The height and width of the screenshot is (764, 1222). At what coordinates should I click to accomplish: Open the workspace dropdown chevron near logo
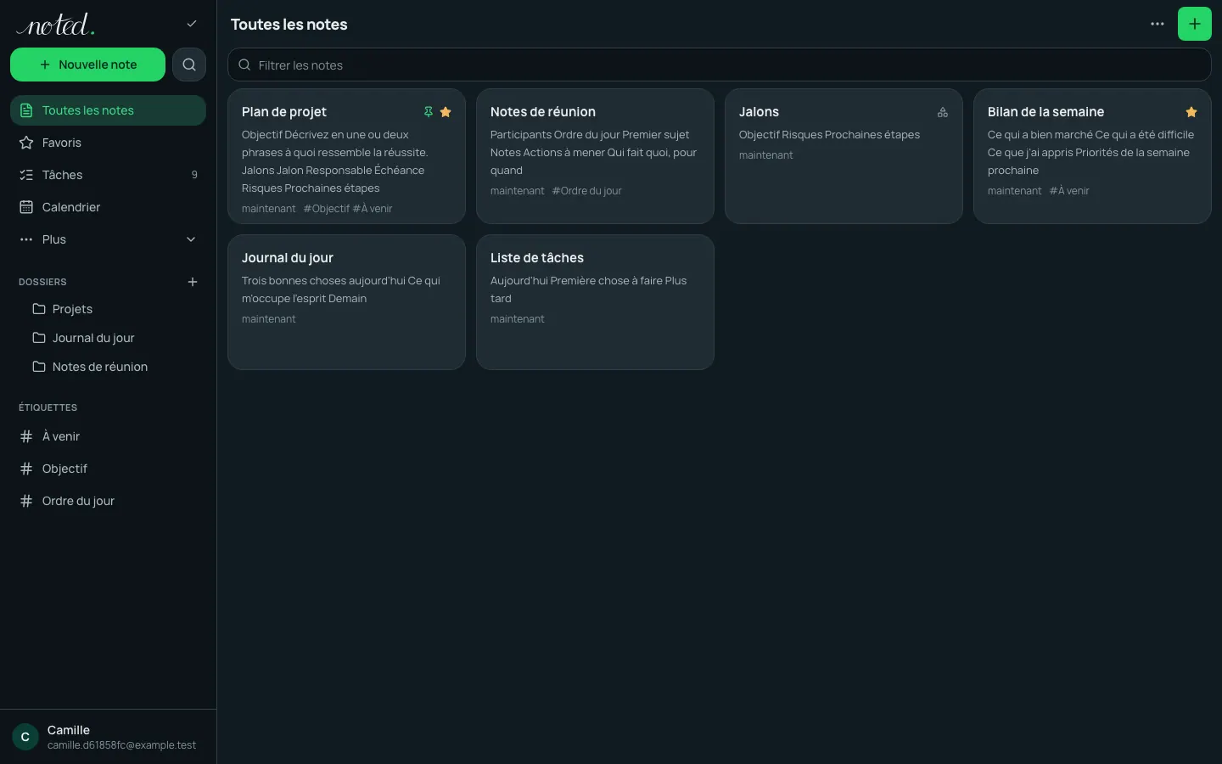192,24
